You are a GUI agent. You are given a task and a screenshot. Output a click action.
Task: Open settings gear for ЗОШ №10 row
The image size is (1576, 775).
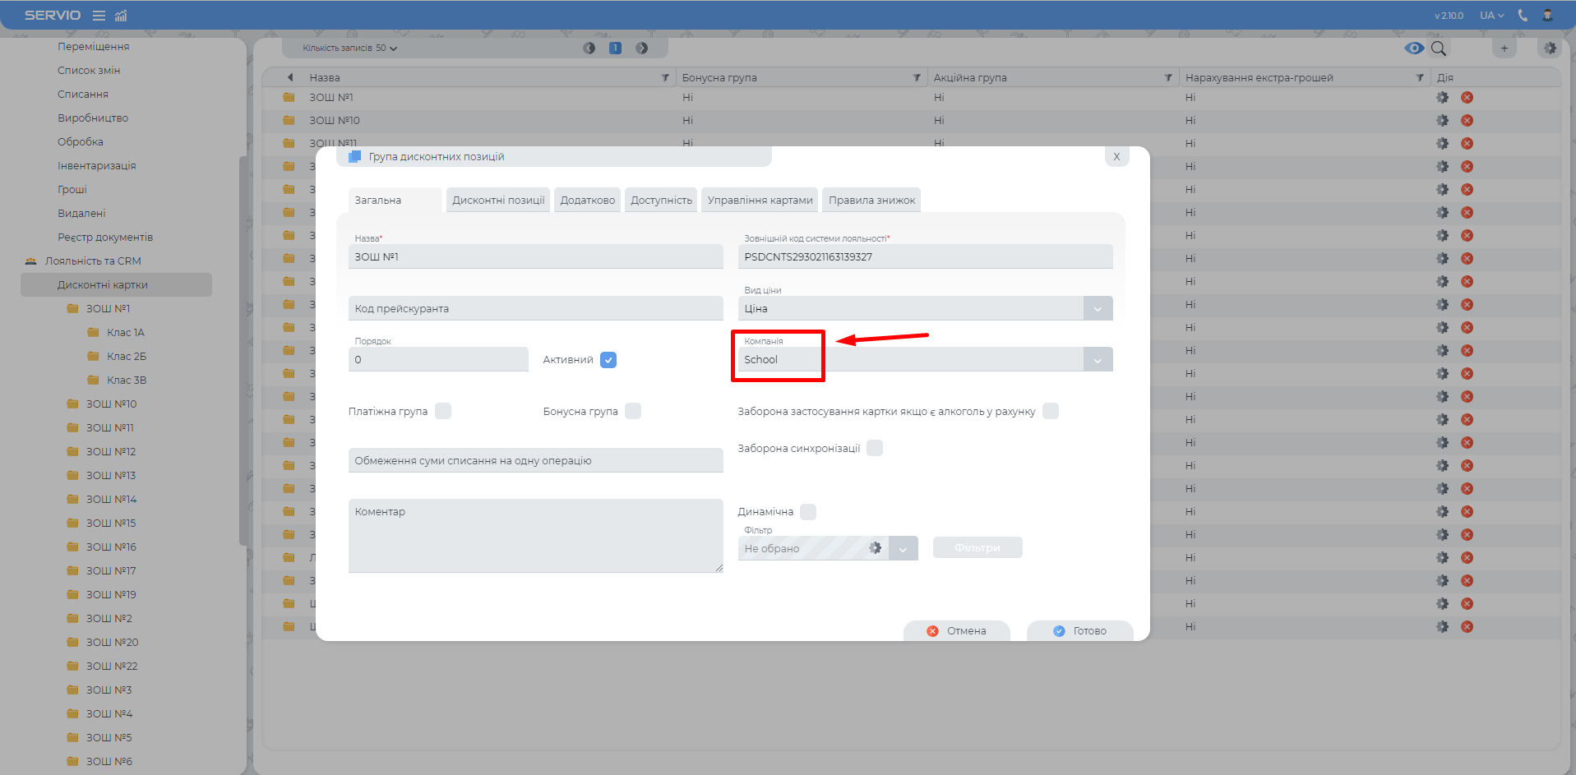[x=1442, y=121]
